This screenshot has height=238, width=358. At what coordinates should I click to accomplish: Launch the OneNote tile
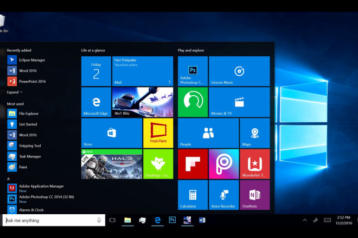click(x=255, y=195)
